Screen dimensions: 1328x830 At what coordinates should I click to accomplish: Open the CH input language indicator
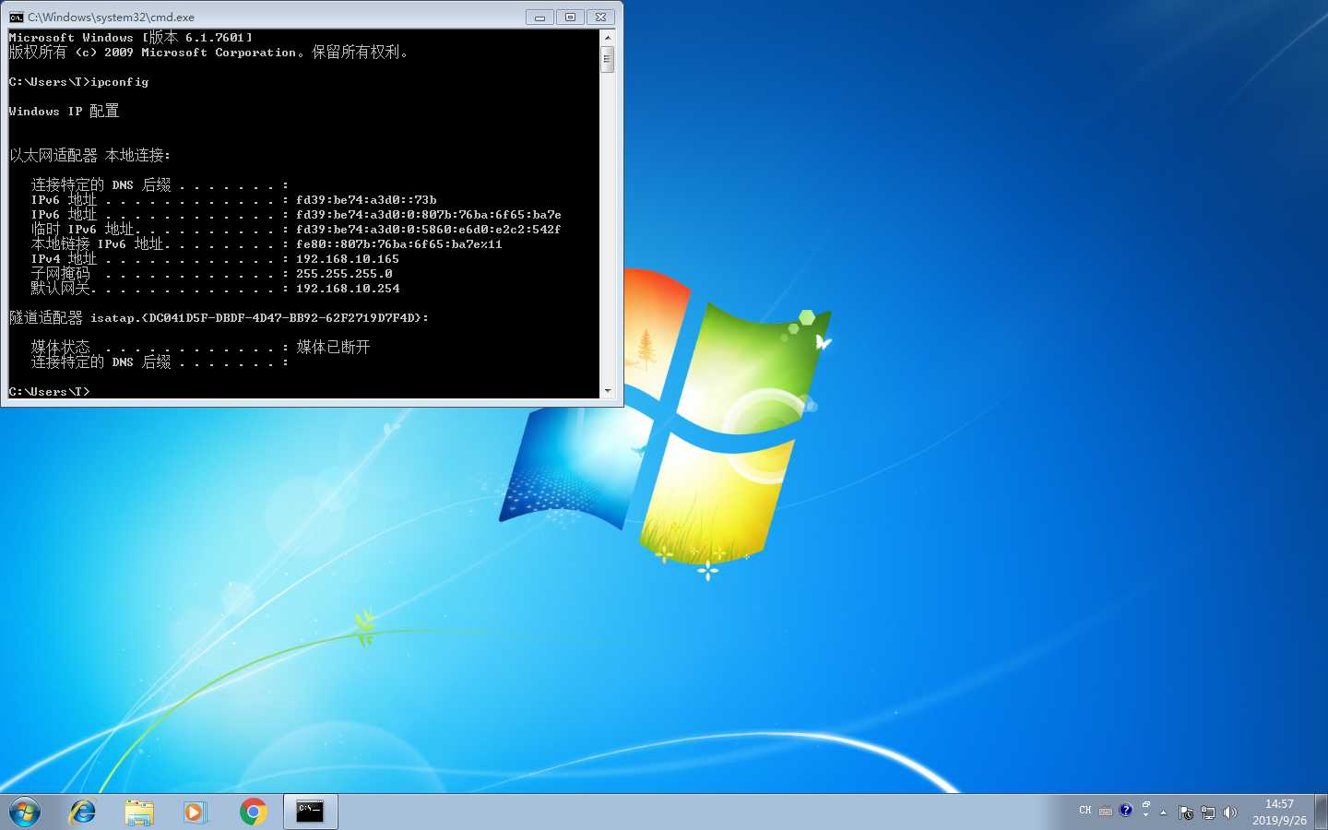pos(1085,811)
